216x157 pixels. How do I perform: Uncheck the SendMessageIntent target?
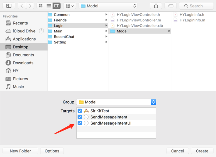click(x=80, y=117)
